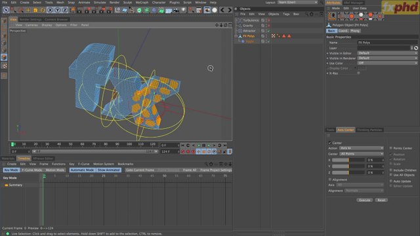Click the Objects manager home icon

pos(312,14)
